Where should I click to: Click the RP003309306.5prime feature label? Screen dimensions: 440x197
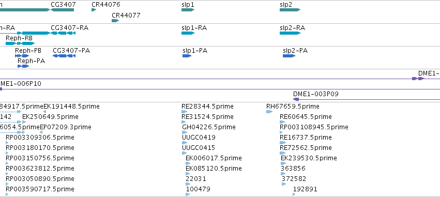pos(40,138)
